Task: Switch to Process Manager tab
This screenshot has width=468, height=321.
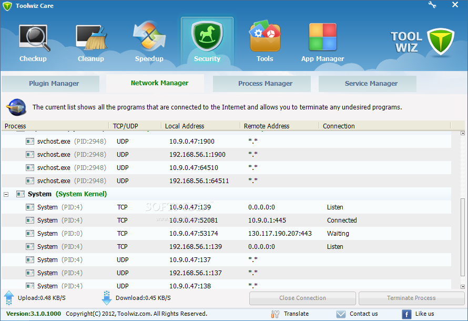Action: pyautogui.click(x=262, y=84)
